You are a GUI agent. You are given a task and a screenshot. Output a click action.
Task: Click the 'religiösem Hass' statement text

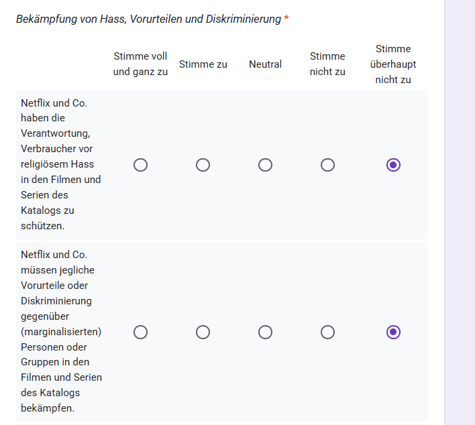(x=61, y=164)
